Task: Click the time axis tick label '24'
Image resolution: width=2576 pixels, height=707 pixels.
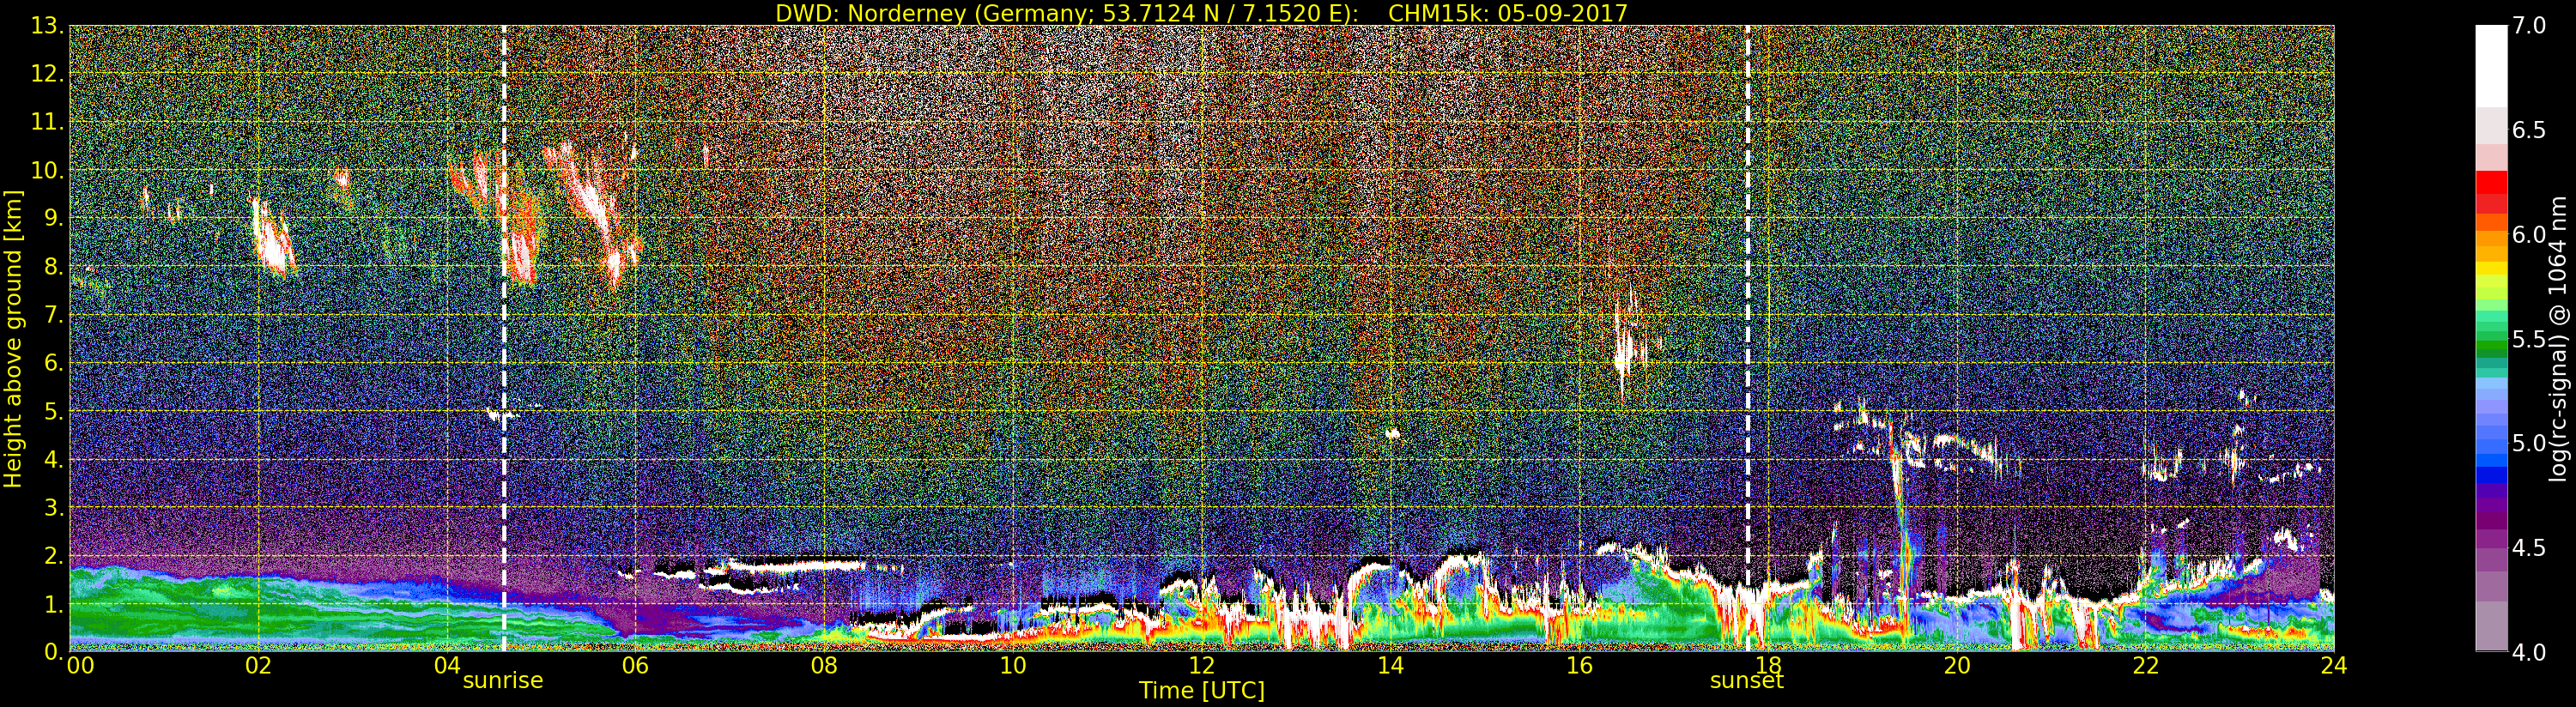Action: coord(2334,666)
